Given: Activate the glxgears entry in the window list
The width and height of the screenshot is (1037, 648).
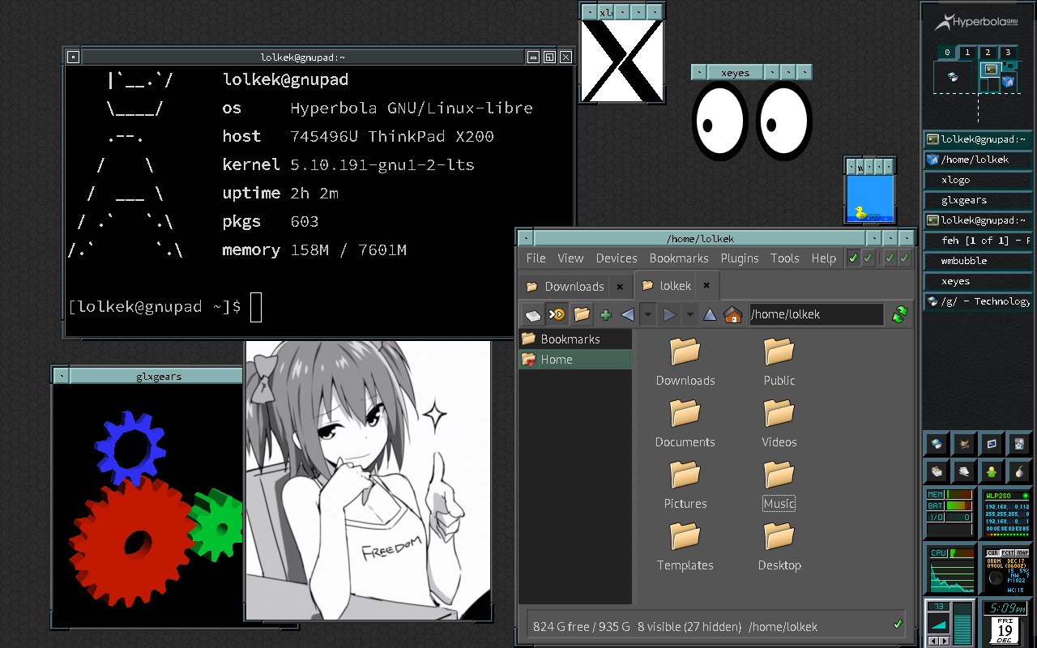Looking at the screenshot, I should (979, 200).
